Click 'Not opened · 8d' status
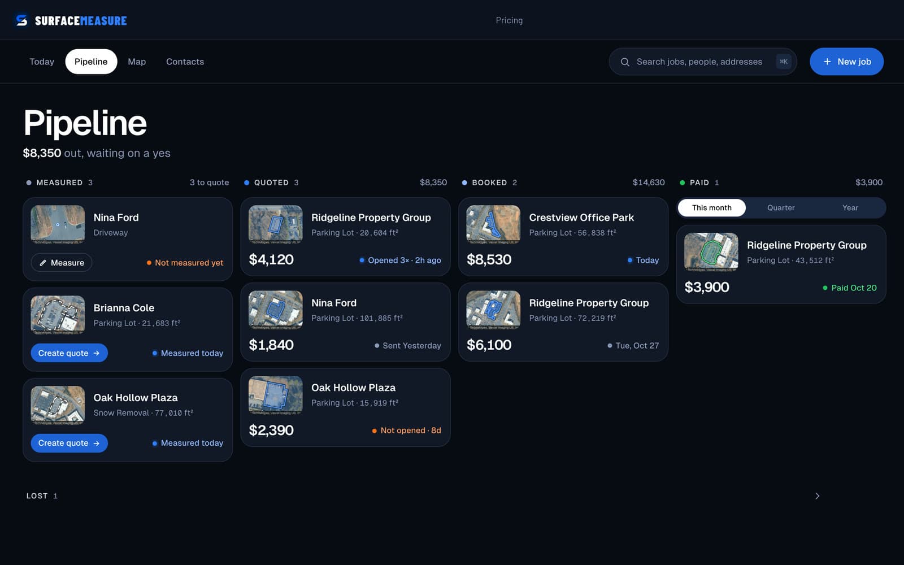Viewport: 904px width, 565px height. tap(407, 431)
